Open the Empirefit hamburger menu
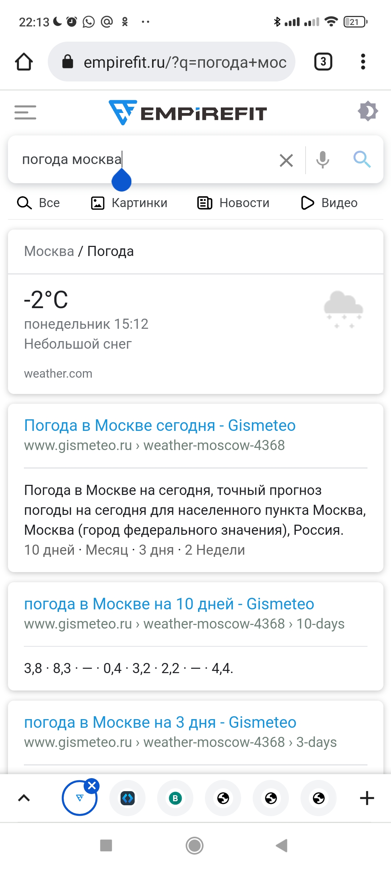The height and width of the screenshot is (869, 391). click(25, 112)
